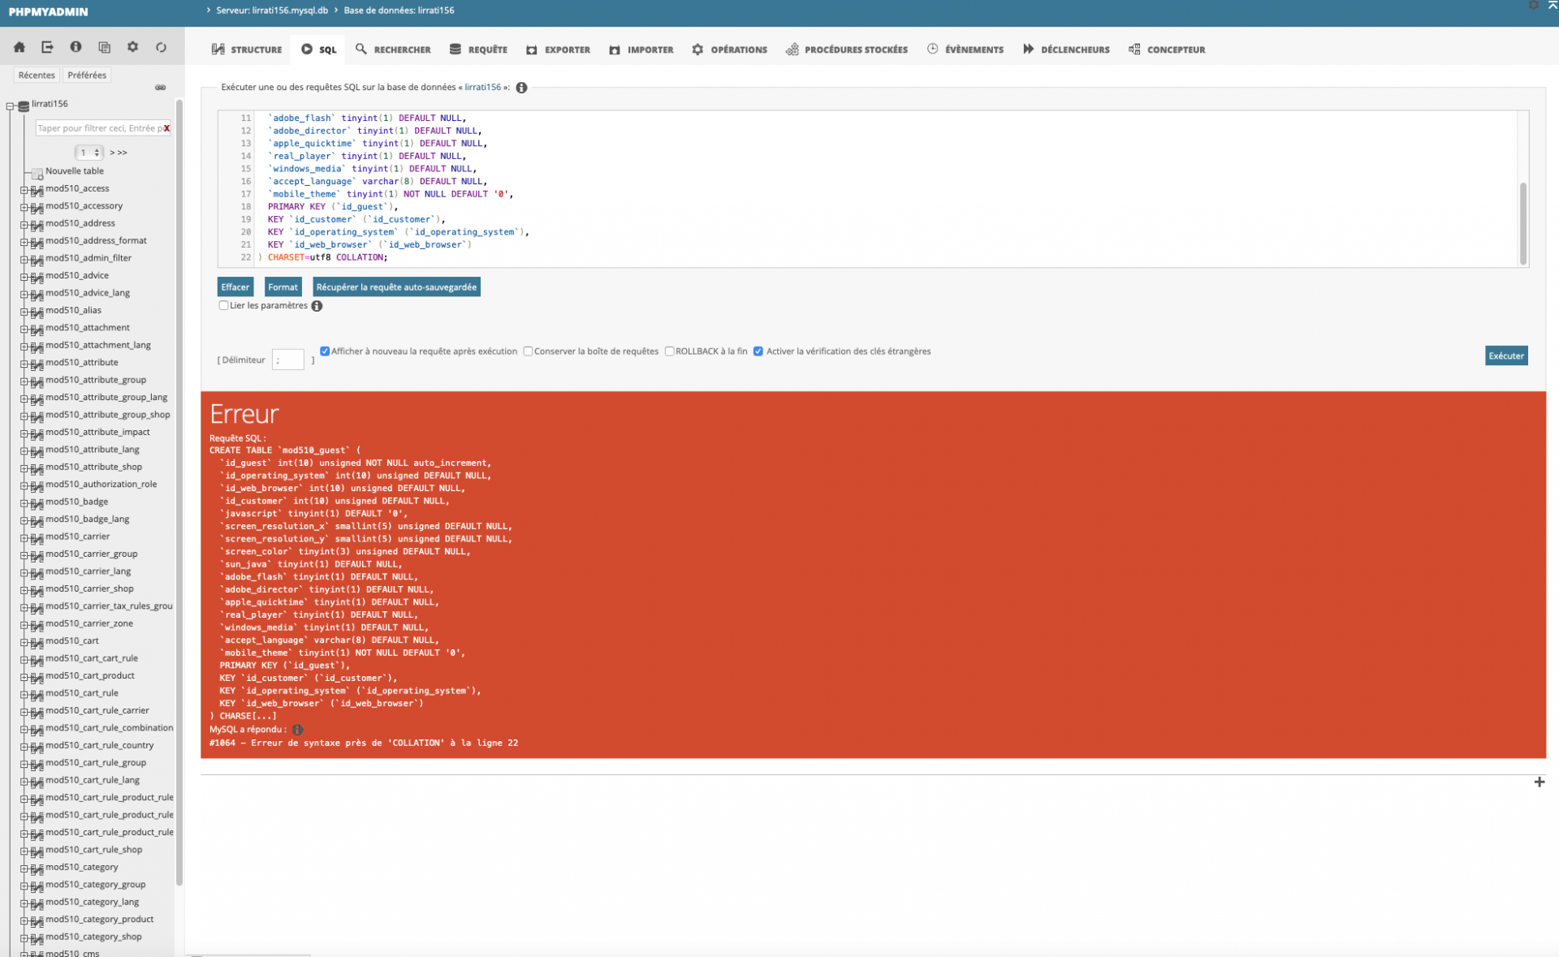Enable ROLLBACK à la fin checkbox
Viewport: 1559px width, 957px height.
tap(669, 351)
